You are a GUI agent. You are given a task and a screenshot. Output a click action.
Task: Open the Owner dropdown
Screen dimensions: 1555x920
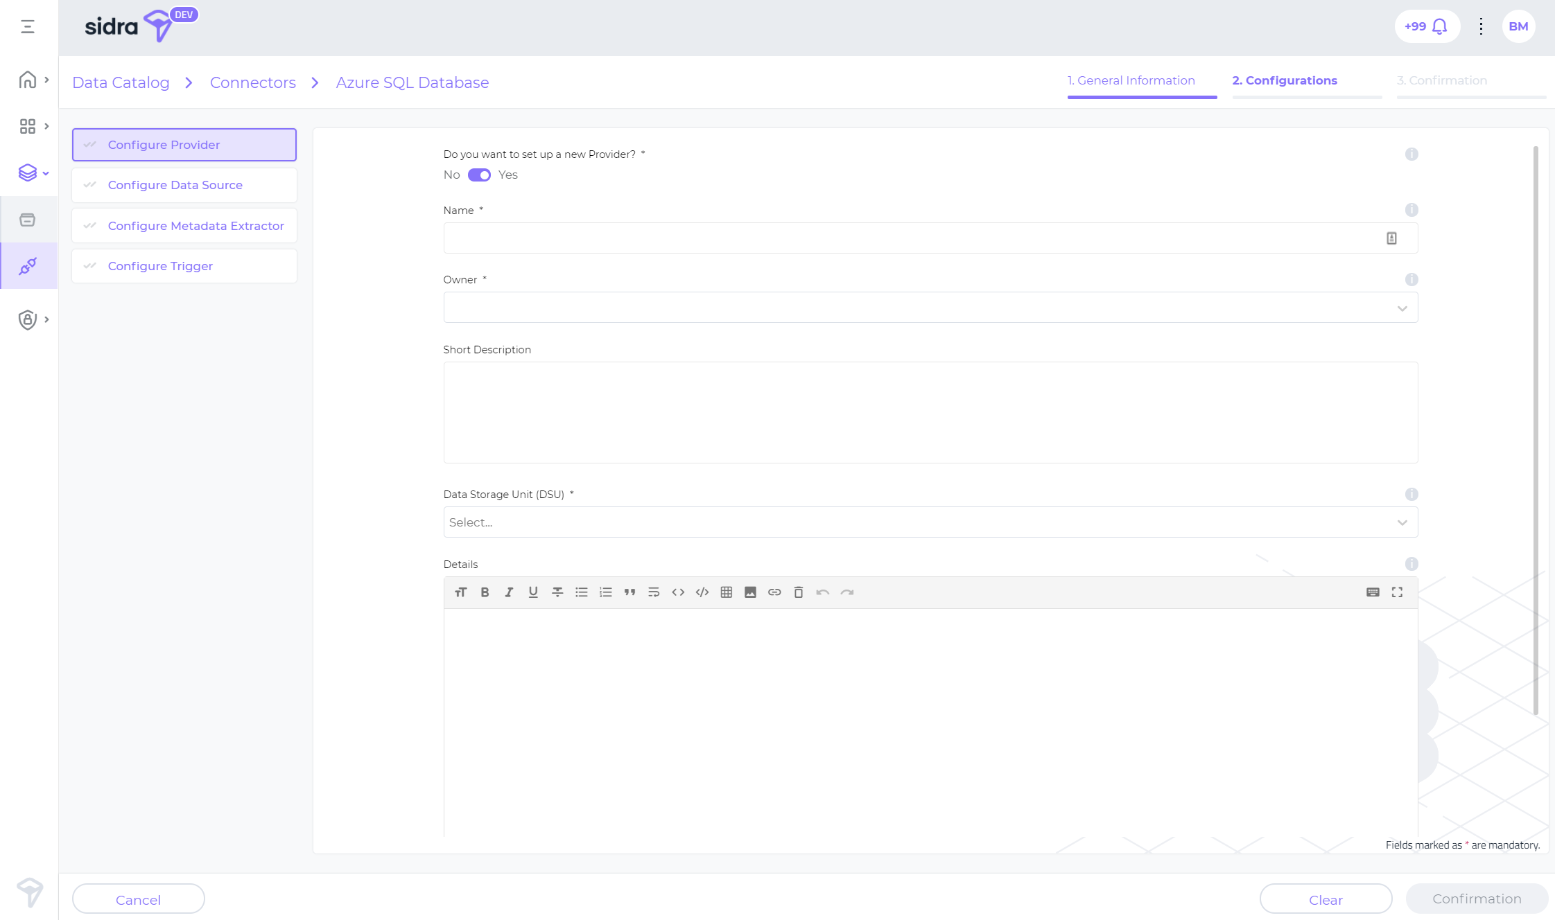930,308
